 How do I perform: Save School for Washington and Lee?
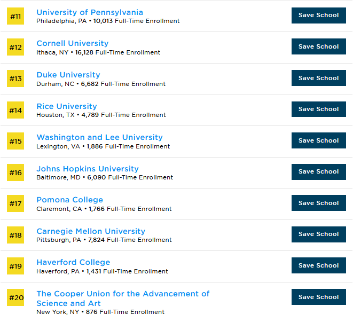(319, 140)
